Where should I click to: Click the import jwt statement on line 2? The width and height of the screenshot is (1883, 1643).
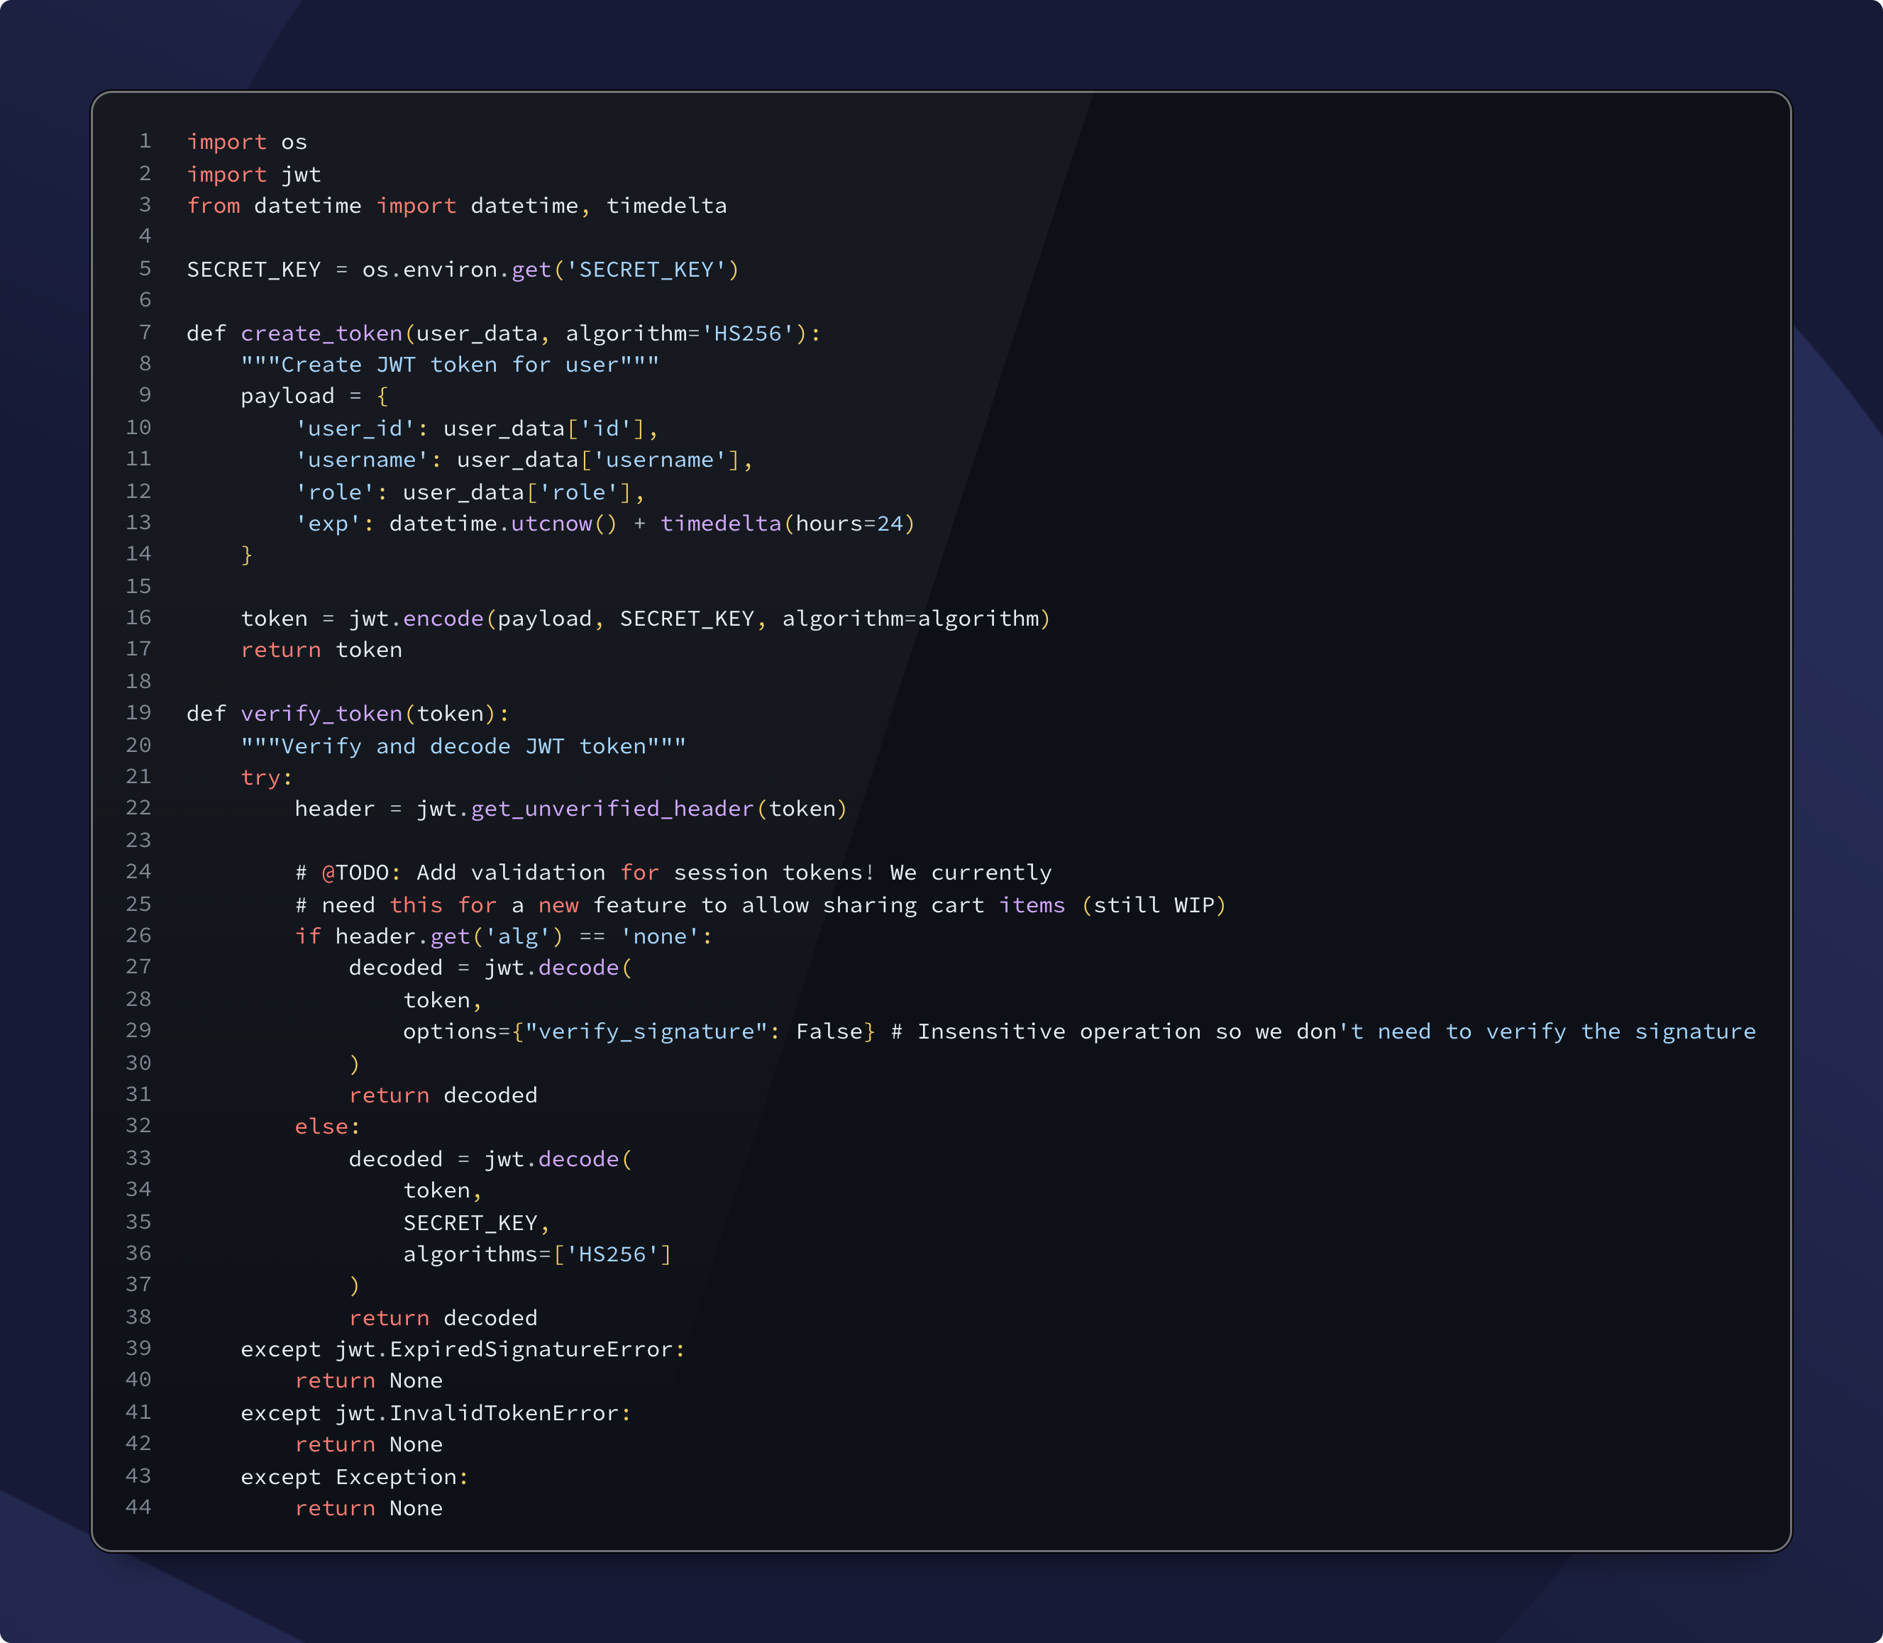(x=254, y=175)
